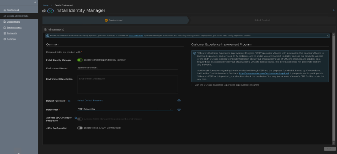Viewport: 337px width, 154px height.
Task: Enable the JSON Configuration toggle
Action: (80, 128)
